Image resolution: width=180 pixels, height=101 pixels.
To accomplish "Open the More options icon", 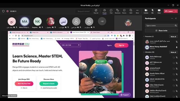I will click(x=137, y=11).
